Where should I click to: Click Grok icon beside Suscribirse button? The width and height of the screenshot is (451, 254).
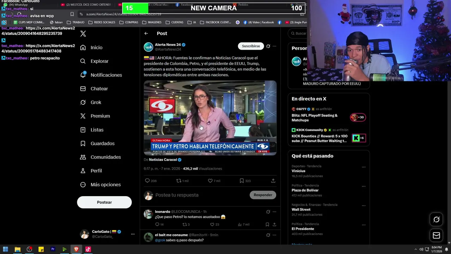[268, 46]
